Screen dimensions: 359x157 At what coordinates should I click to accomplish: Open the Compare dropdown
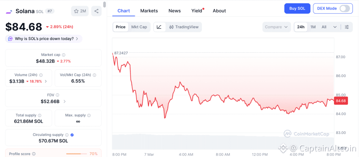click(277, 27)
